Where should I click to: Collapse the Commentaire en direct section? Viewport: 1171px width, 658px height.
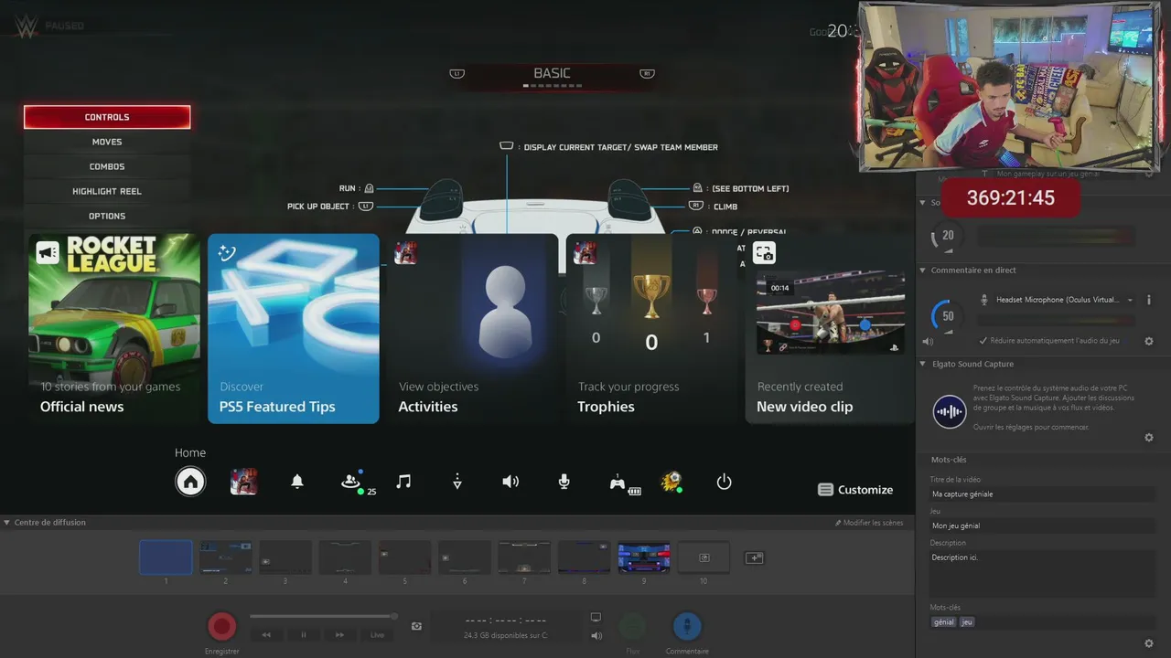[923, 271]
